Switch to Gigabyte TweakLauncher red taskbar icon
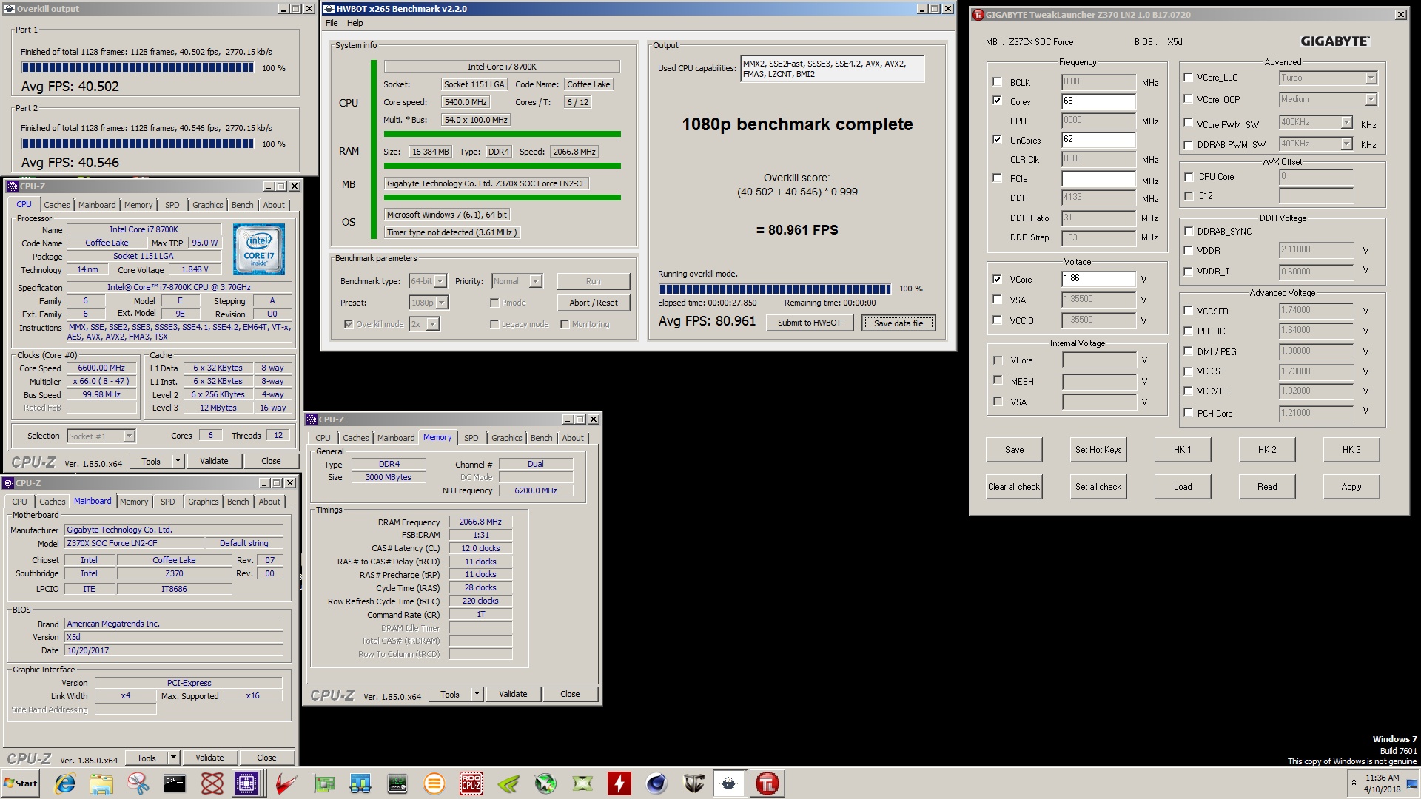1421x799 pixels. coord(767,783)
